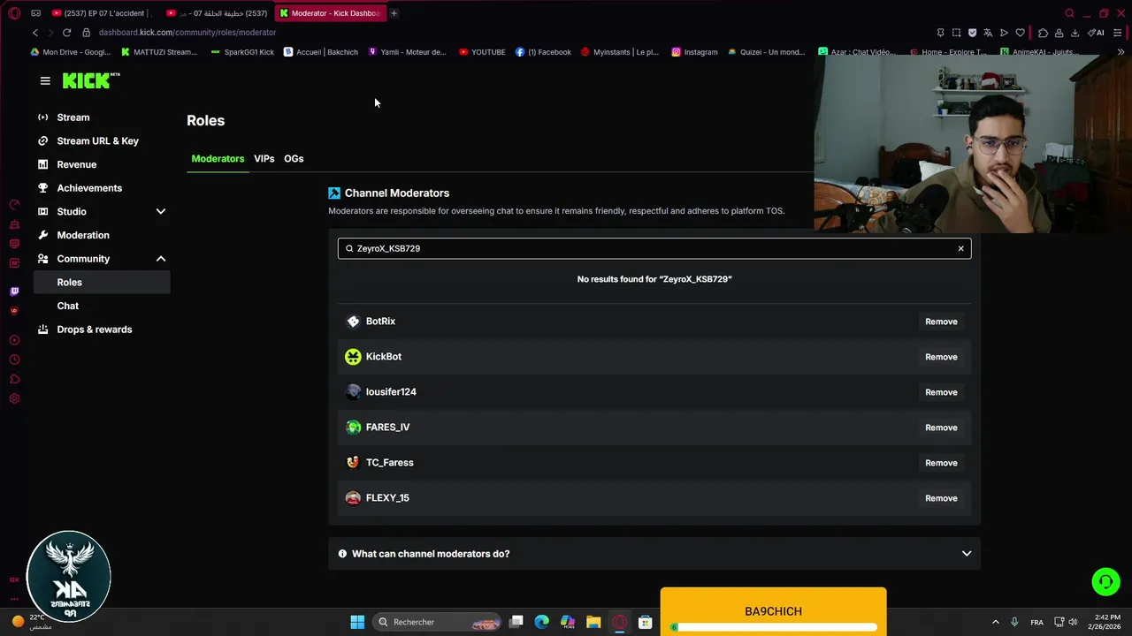The image size is (1132, 636).
Task: Open Twitch in Opera sidebar
Action: pyautogui.click(x=14, y=291)
